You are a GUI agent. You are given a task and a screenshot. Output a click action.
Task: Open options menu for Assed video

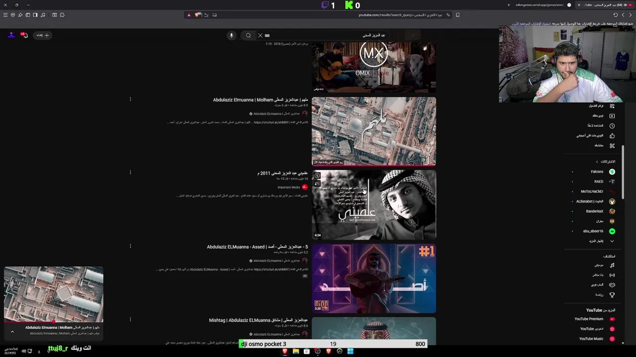pyautogui.click(x=130, y=246)
